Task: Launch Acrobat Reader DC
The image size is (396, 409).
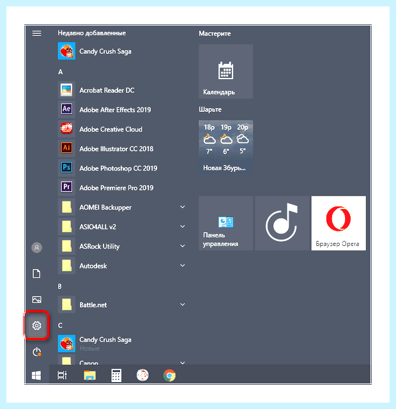Action: (121, 90)
